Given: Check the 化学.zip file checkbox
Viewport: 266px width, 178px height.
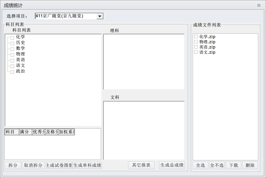Looking at the screenshot, I should (x=196, y=37).
